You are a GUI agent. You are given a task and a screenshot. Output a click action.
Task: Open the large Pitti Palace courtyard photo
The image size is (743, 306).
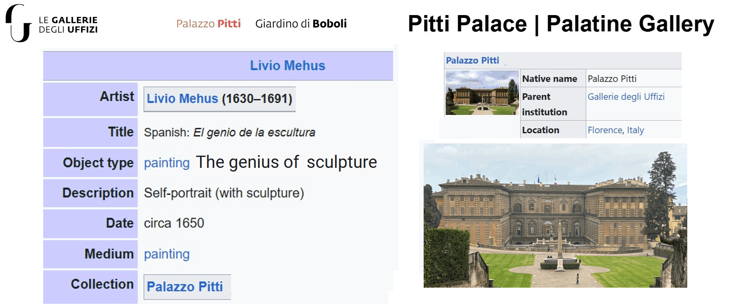[x=555, y=216]
